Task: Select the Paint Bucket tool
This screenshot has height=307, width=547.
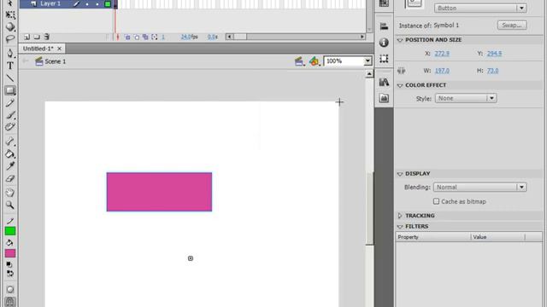Action: pyautogui.click(x=10, y=153)
